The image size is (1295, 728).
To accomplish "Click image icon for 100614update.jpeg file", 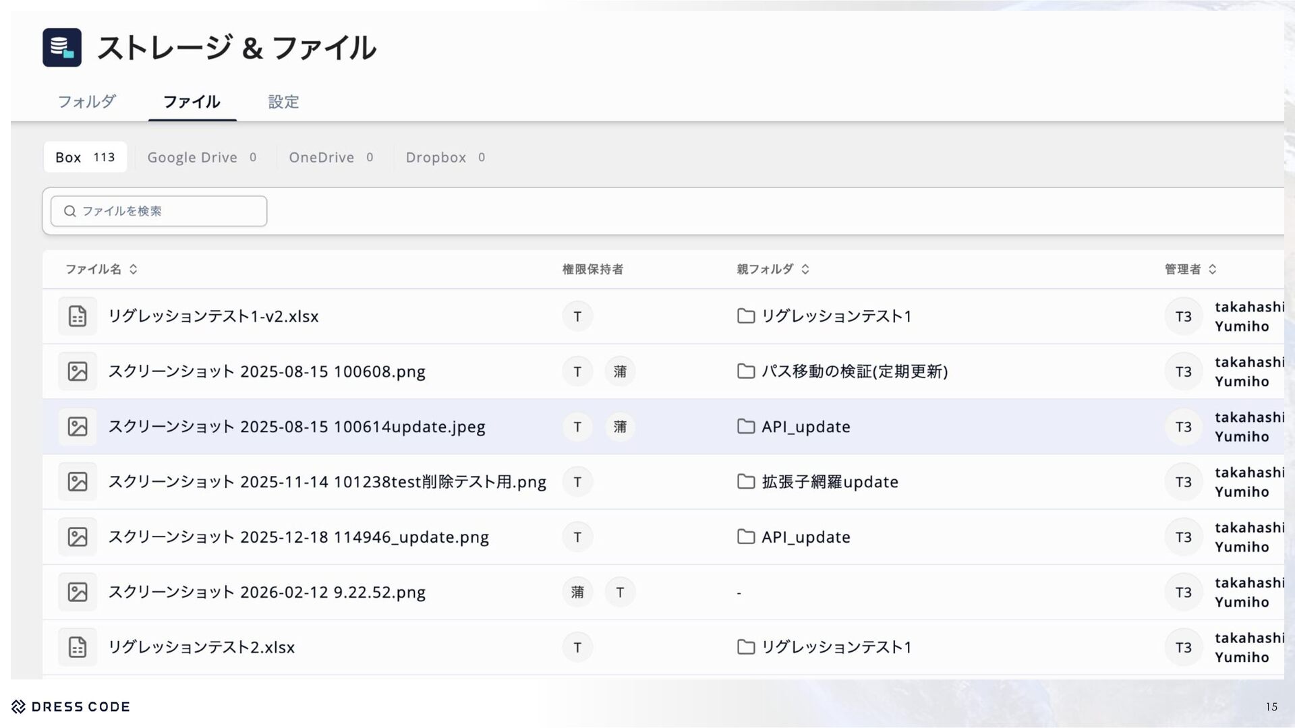I will tap(78, 427).
